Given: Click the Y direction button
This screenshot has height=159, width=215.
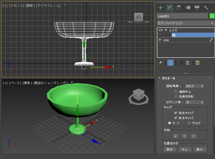Looking at the screenshot, I should (184, 136).
